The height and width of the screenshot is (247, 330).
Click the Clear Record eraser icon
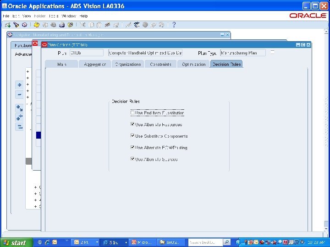coord(107,25)
